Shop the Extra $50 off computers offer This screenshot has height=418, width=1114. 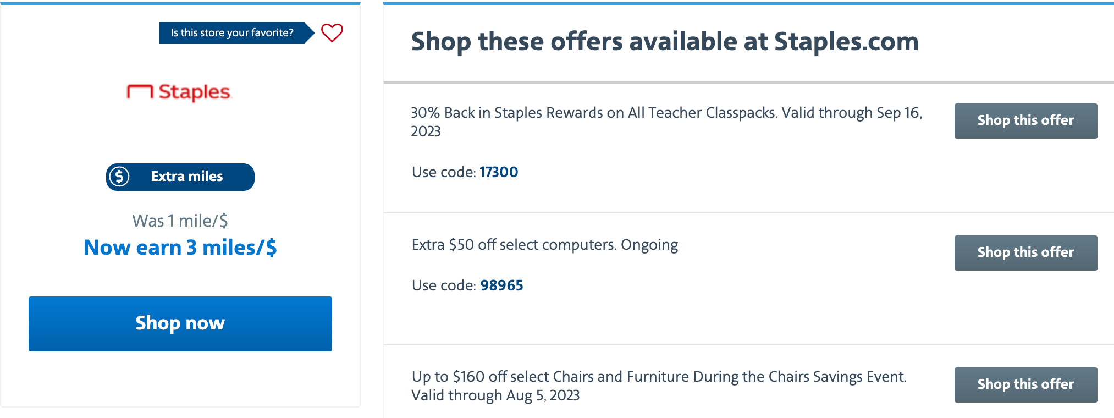[x=1025, y=252]
